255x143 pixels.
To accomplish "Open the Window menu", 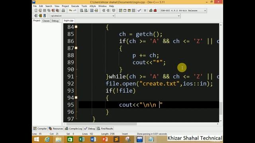I will 102,6.
